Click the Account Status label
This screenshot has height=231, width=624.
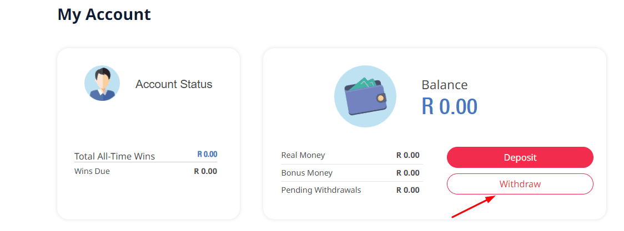[174, 84]
